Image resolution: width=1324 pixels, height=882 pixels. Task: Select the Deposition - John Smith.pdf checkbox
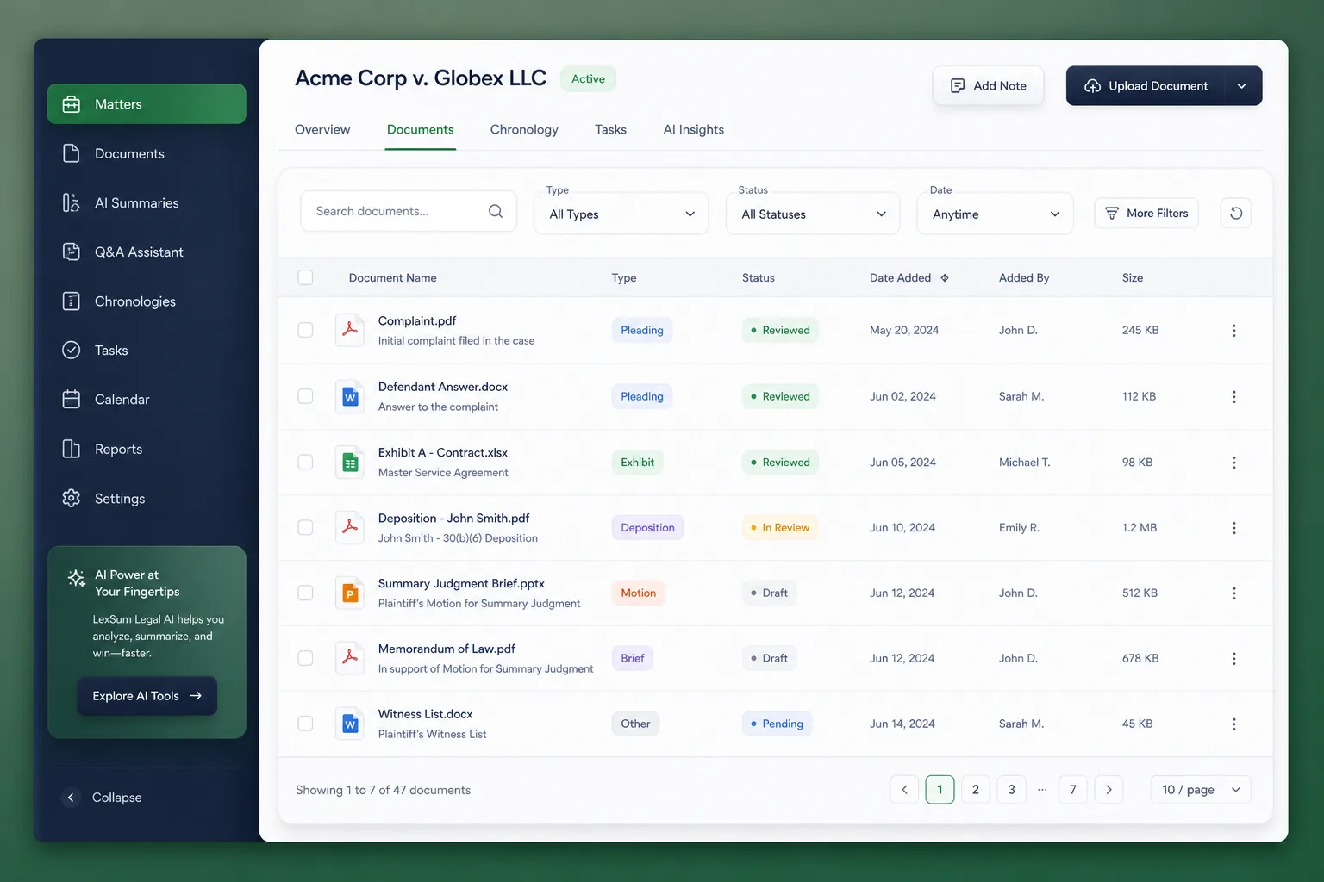[x=305, y=527]
